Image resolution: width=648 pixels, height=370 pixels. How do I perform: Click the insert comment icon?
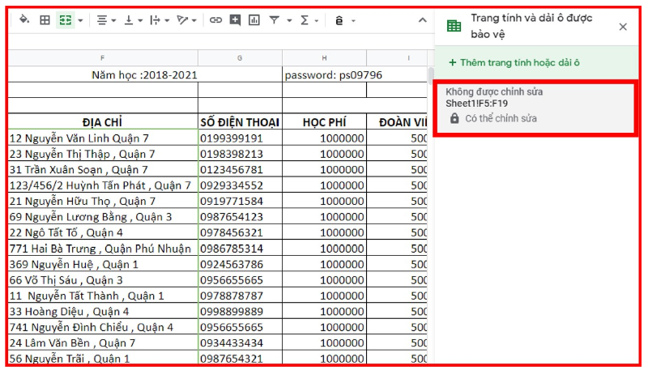(235, 20)
